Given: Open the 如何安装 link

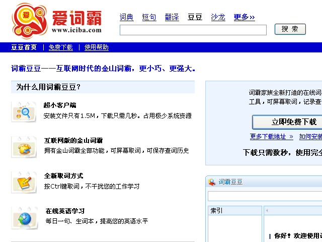Looking at the screenshot, I should (310, 137).
